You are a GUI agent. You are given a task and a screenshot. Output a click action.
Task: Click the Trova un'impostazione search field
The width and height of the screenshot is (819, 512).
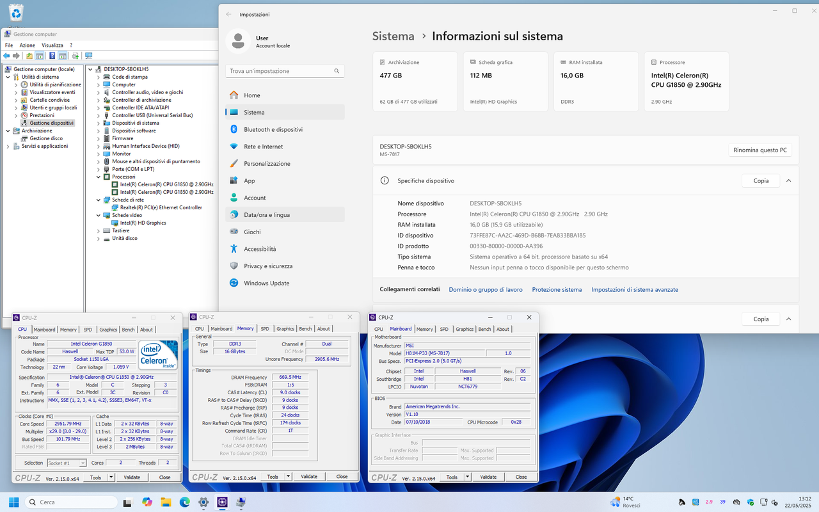[x=285, y=71]
